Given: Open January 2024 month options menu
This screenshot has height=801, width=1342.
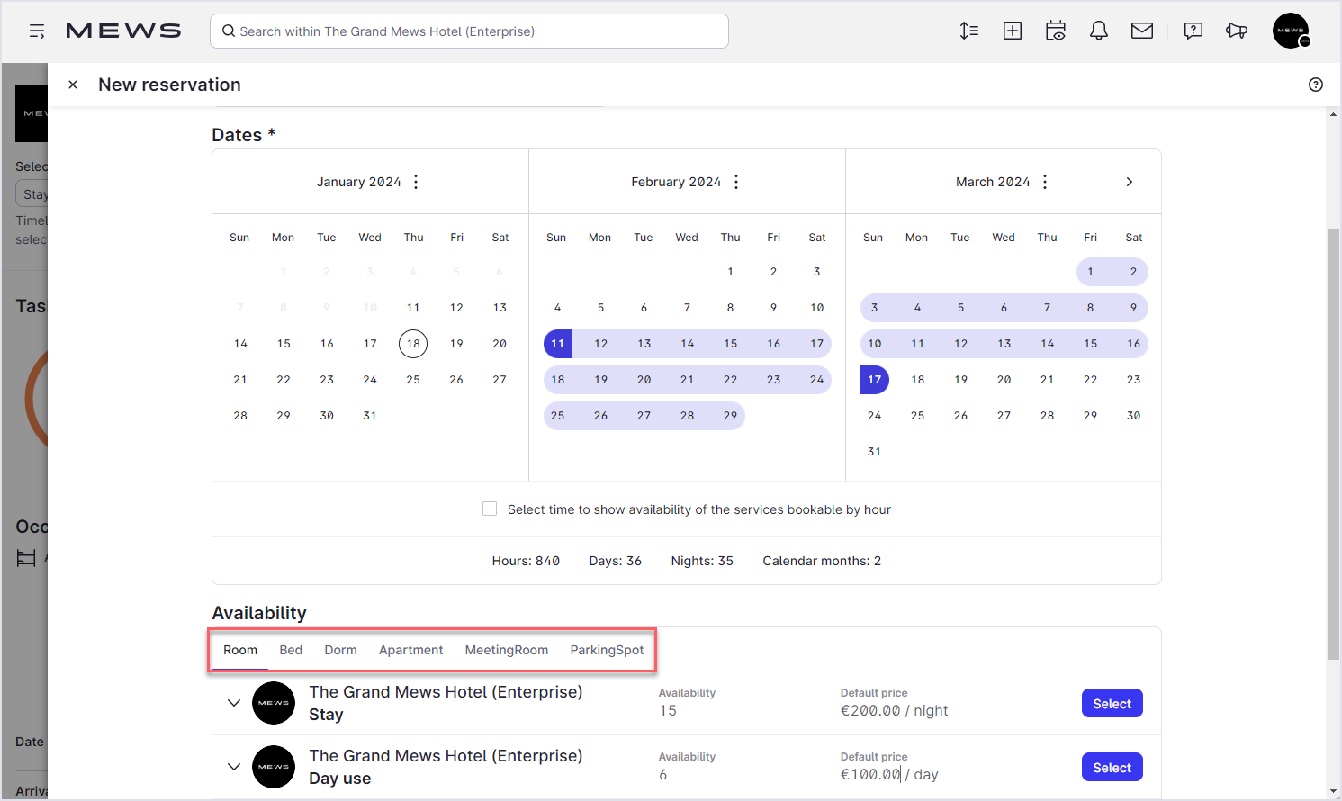Looking at the screenshot, I should tap(416, 182).
